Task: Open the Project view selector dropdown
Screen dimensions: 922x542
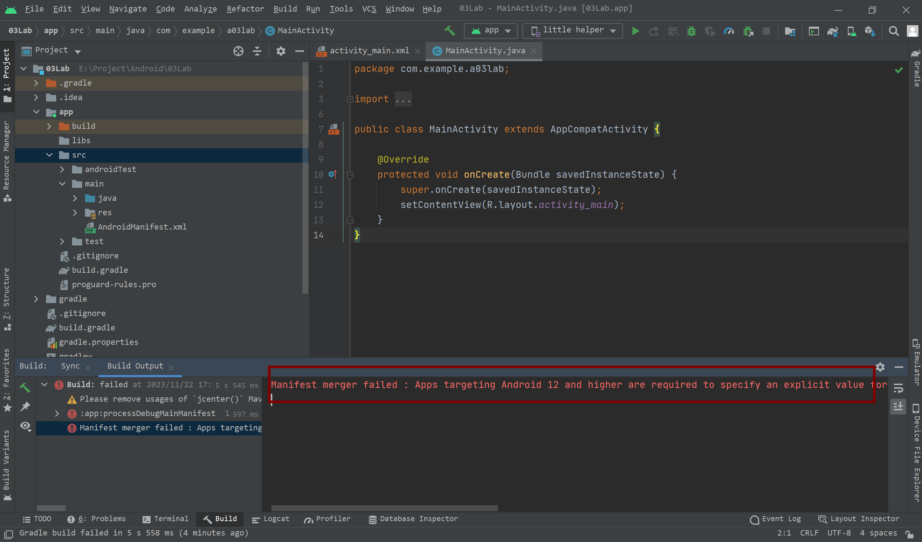Action: tap(52, 50)
